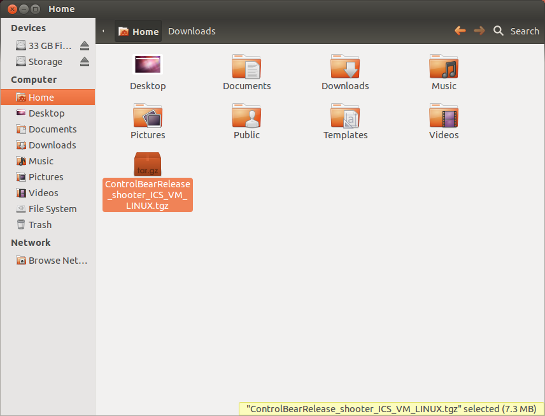Open the Templates folder icon
The width and height of the screenshot is (545, 416).
(345, 116)
